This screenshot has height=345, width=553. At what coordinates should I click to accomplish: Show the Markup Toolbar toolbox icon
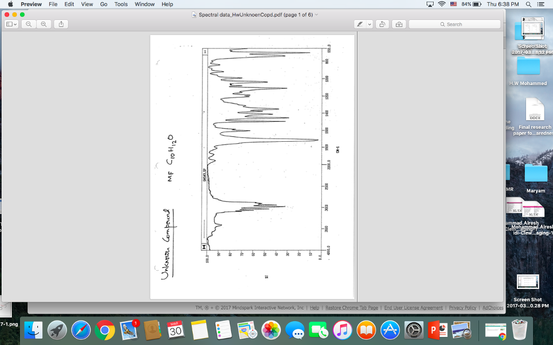(x=399, y=24)
